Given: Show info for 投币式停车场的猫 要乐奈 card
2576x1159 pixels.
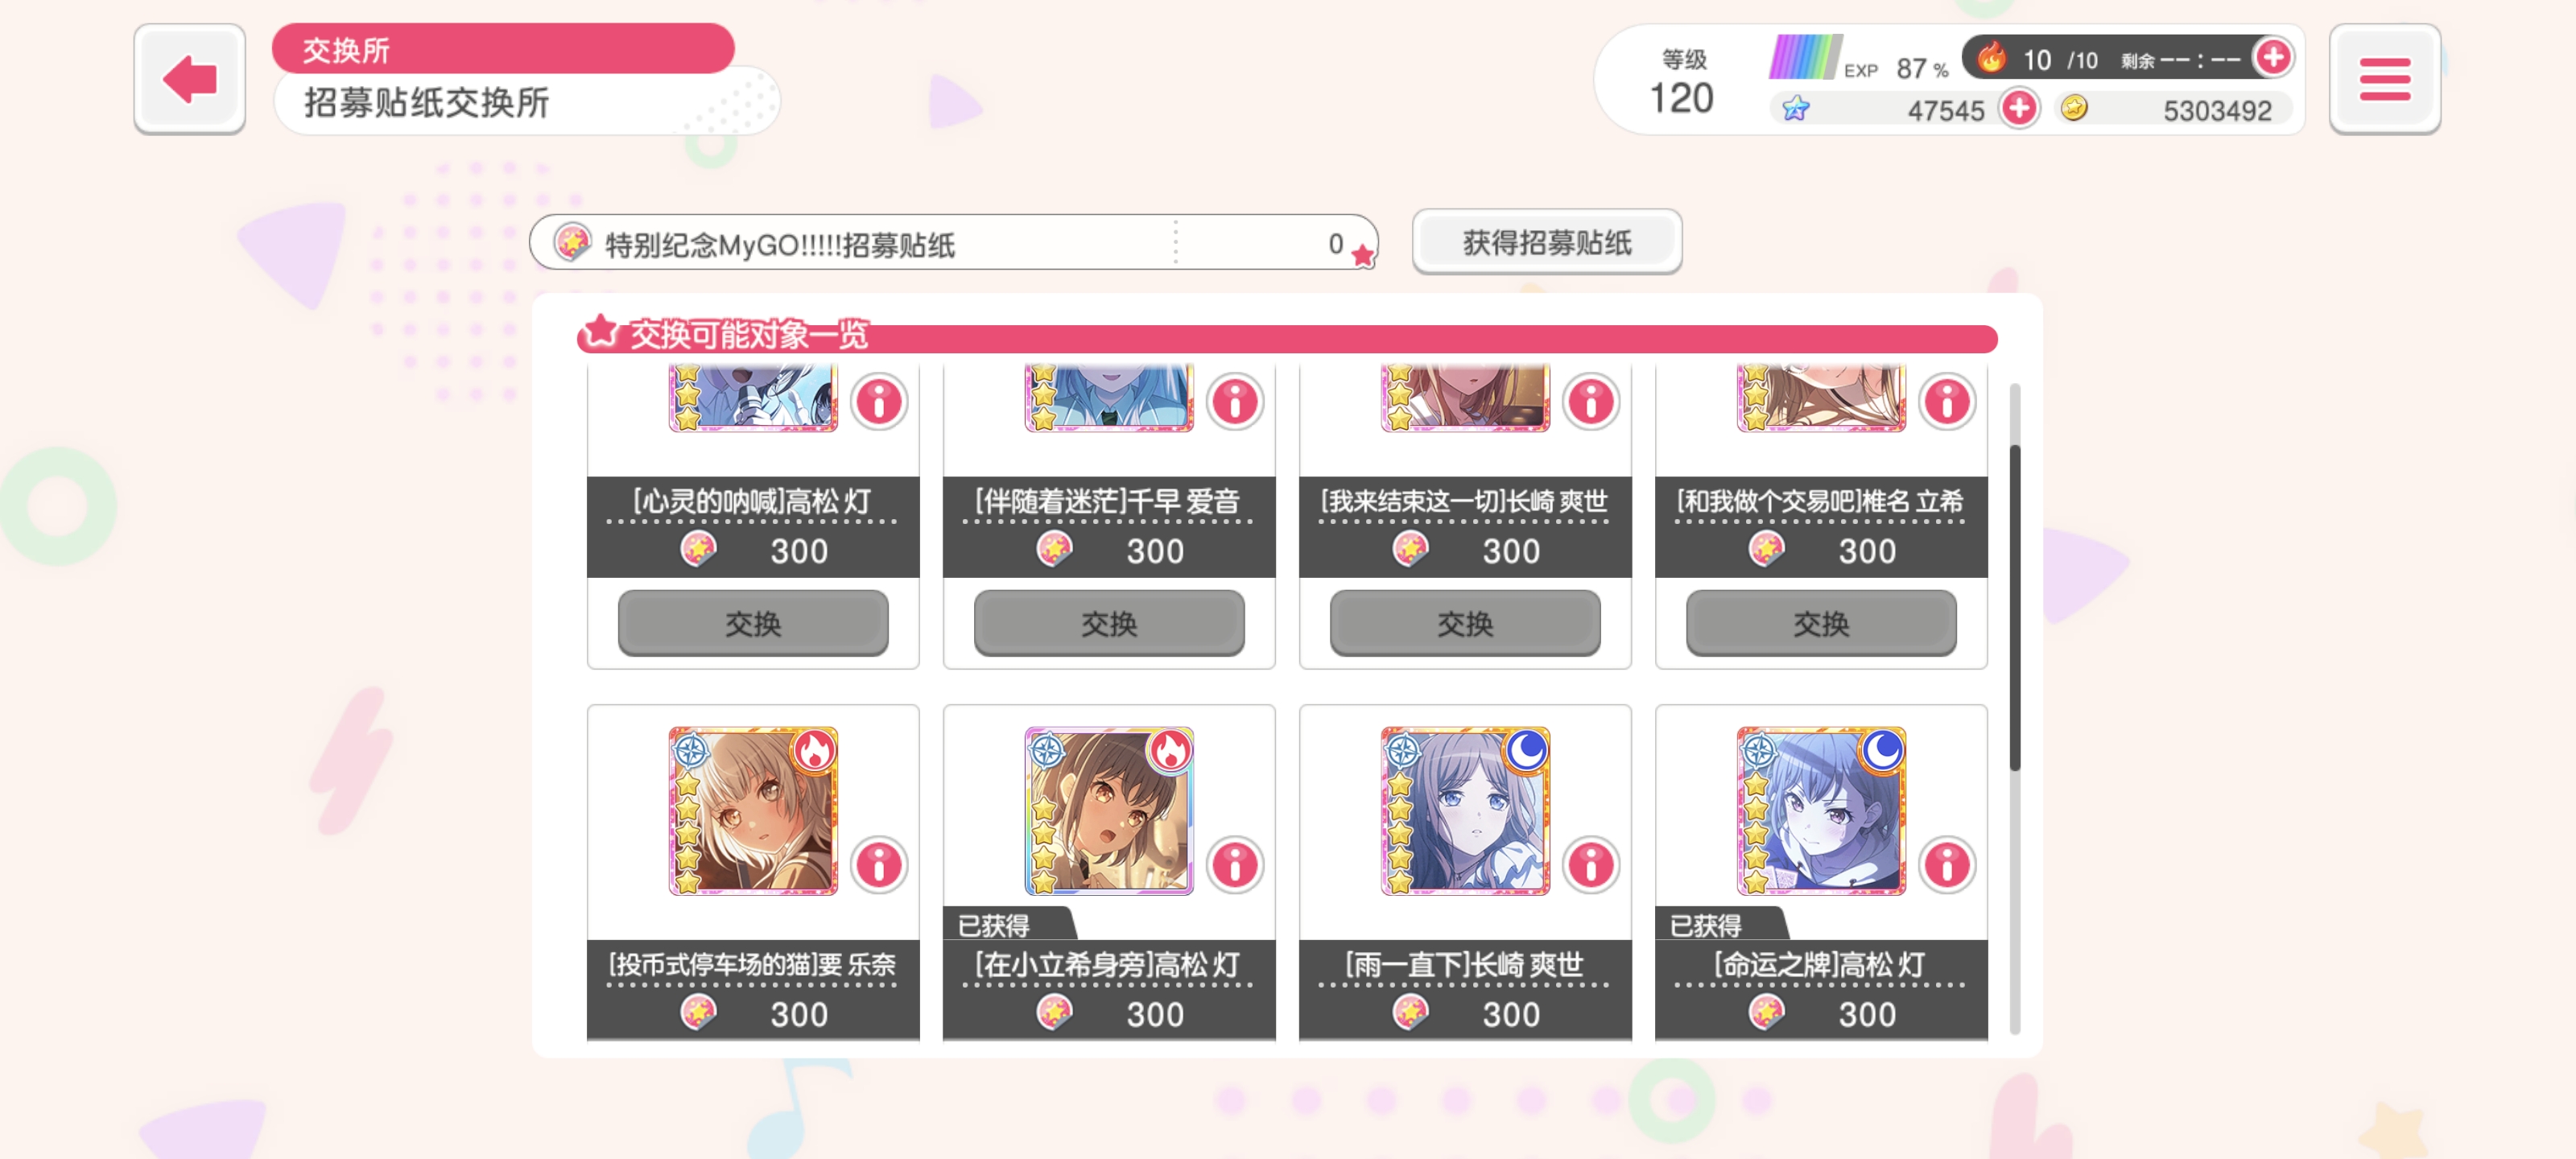Looking at the screenshot, I should pos(879,865).
